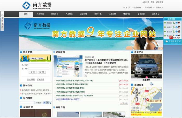Zoom out the map with the minus button

point(136,100)
